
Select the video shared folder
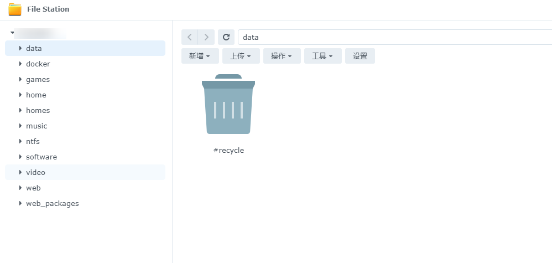click(85, 172)
